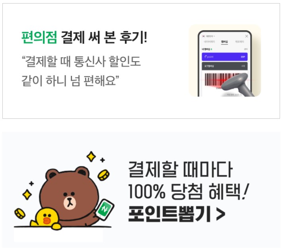Expand the 대한민국 country dropdown in mockup
The height and width of the screenshot is (251, 282).
click(x=209, y=36)
